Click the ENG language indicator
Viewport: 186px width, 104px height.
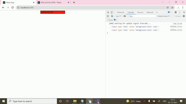pos(164,101)
